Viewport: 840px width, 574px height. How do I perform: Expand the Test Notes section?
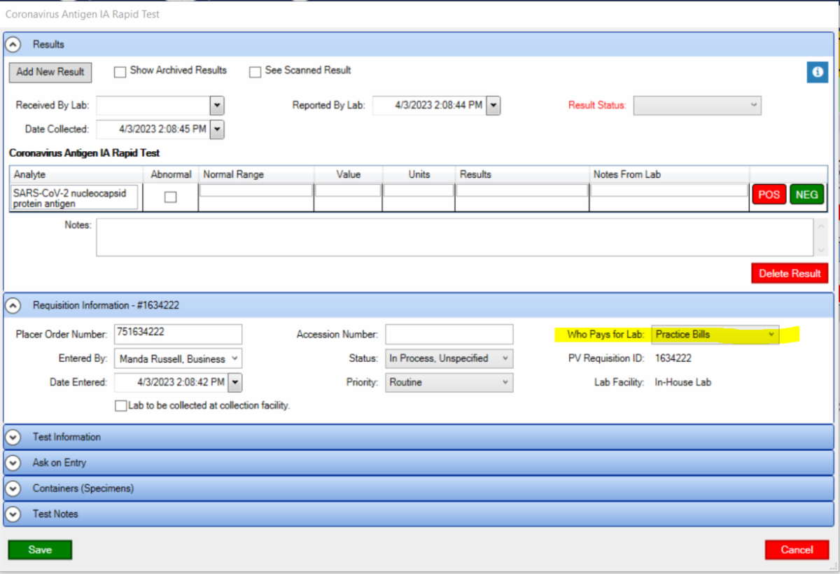[13, 514]
